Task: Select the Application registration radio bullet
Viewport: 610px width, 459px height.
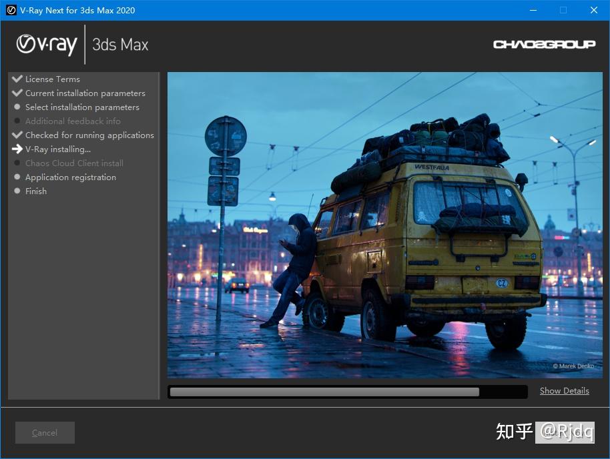Action: pyautogui.click(x=17, y=177)
